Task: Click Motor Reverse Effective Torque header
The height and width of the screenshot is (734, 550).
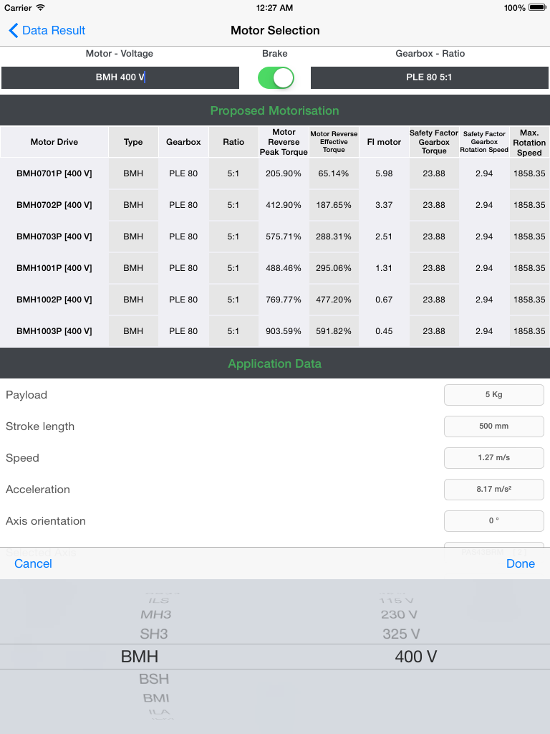Action: tap(334, 142)
